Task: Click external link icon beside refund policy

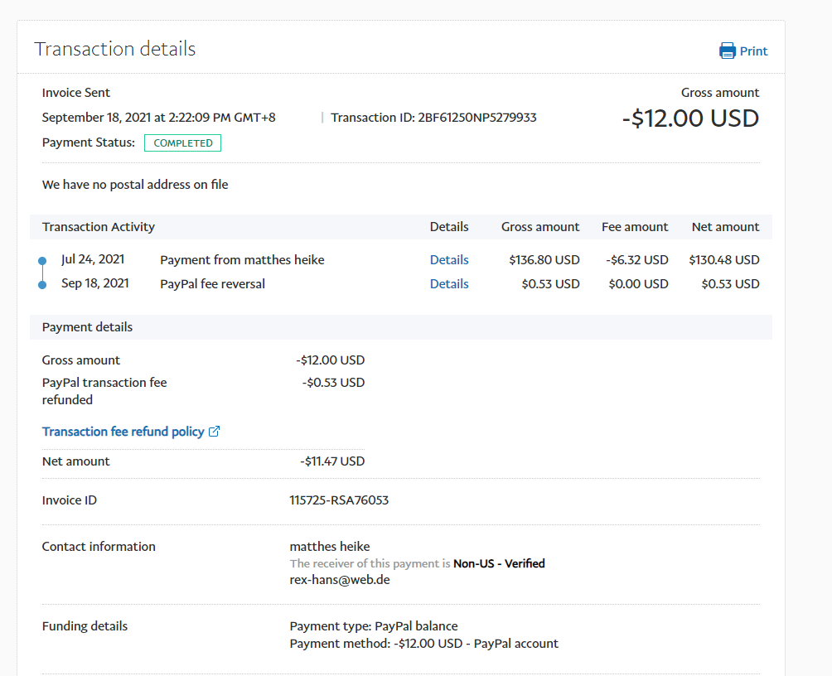Action: (x=214, y=432)
